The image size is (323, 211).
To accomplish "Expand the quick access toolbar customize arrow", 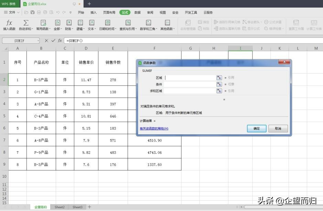I will 71,12.
